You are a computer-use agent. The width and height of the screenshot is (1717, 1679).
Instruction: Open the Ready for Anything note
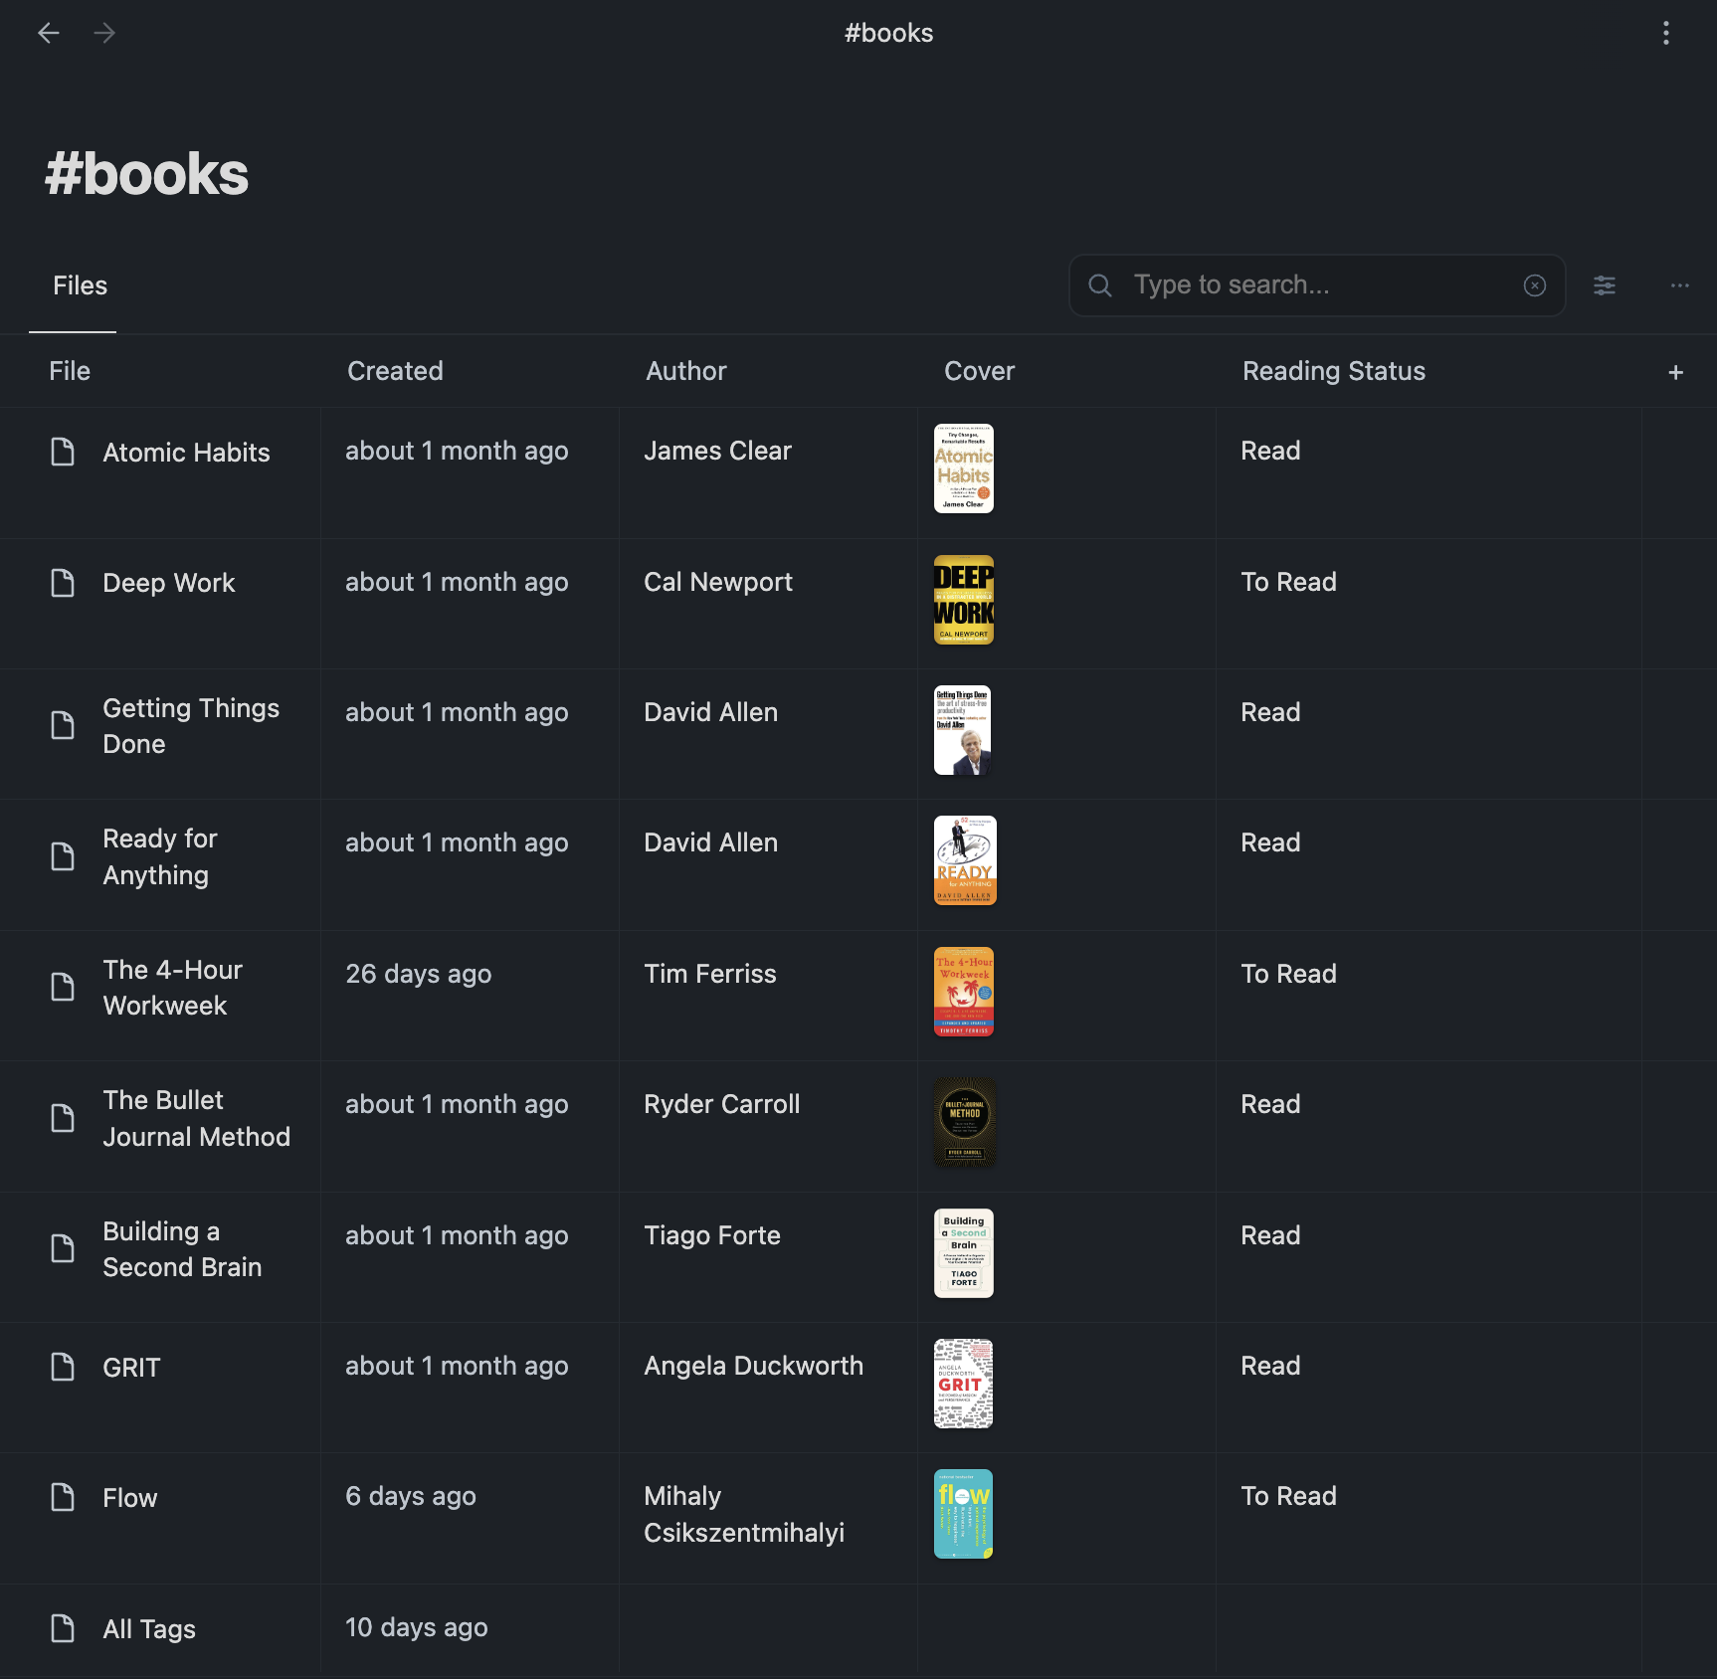pyautogui.click(x=159, y=856)
